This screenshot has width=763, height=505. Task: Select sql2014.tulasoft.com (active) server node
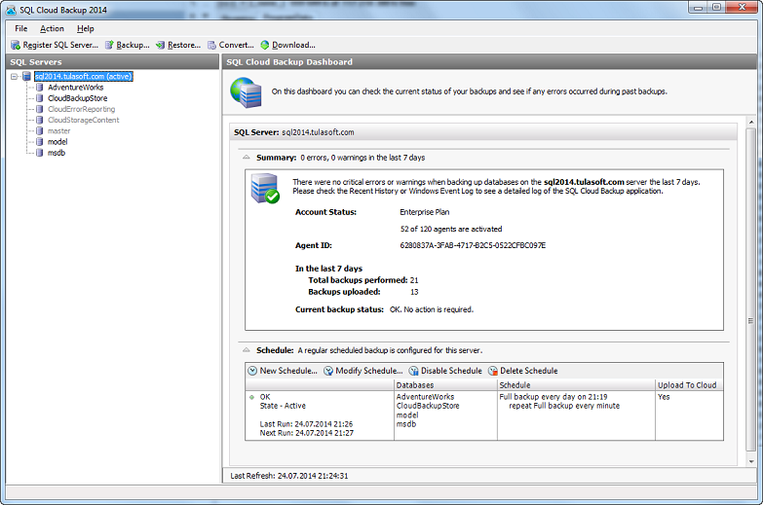point(84,76)
